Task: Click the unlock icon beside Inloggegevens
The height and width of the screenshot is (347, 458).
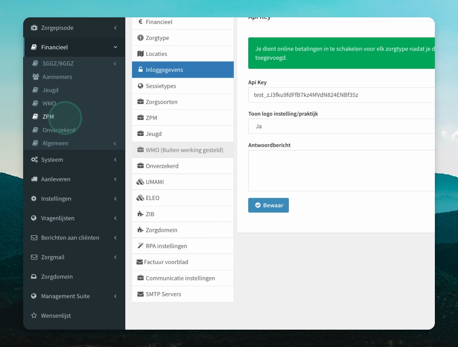Action: pyautogui.click(x=140, y=69)
